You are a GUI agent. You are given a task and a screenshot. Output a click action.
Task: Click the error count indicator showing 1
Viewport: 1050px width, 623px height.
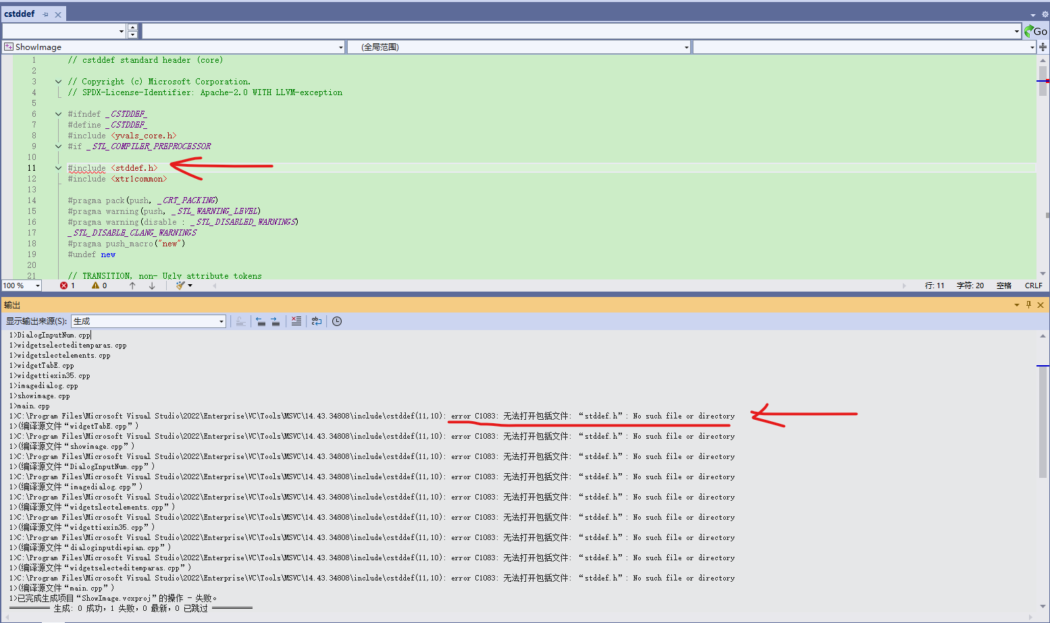point(68,286)
